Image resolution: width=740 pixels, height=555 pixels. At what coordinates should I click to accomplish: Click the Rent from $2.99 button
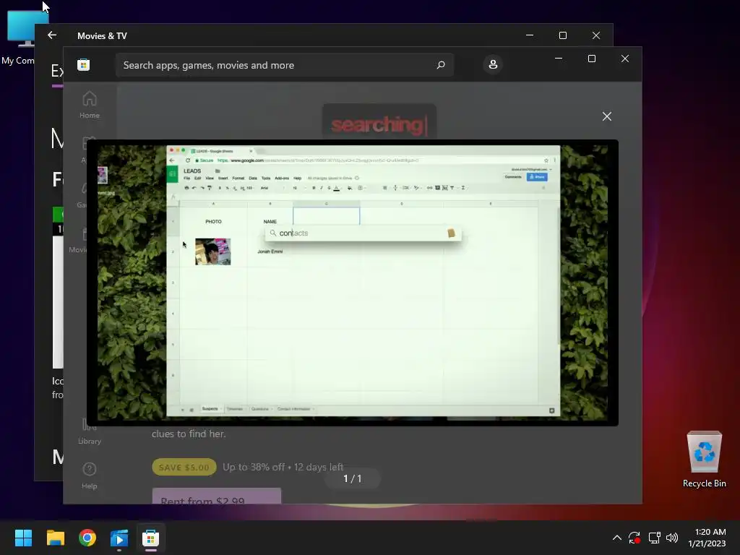click(217, 496)
